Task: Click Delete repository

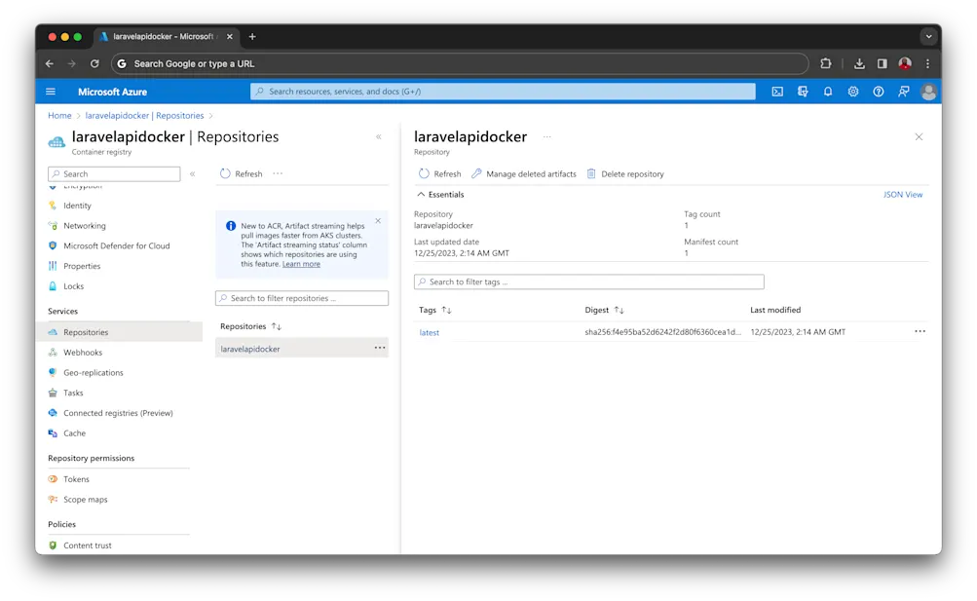Action: pyautogui.click(x=625, y=173)
